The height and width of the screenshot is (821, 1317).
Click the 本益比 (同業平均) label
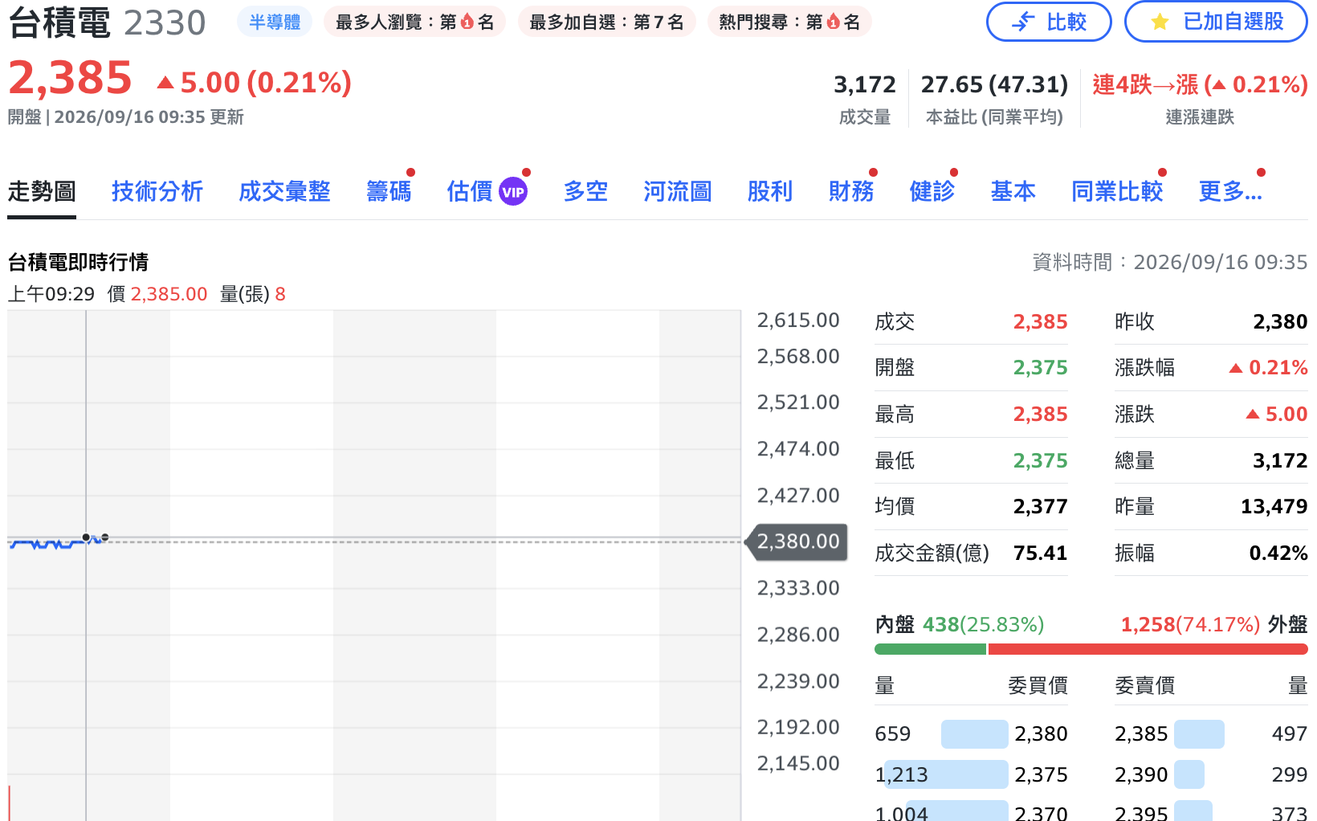point(994,117)
